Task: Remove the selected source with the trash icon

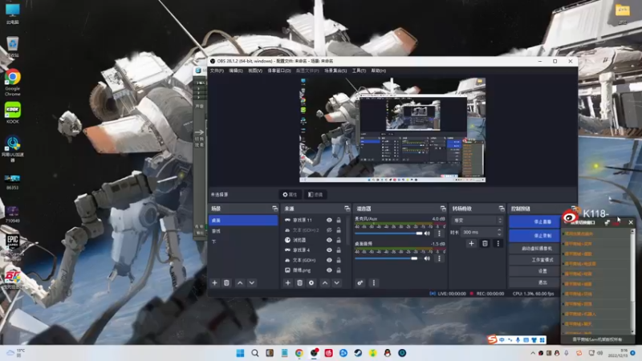Action: click(299, 283)
